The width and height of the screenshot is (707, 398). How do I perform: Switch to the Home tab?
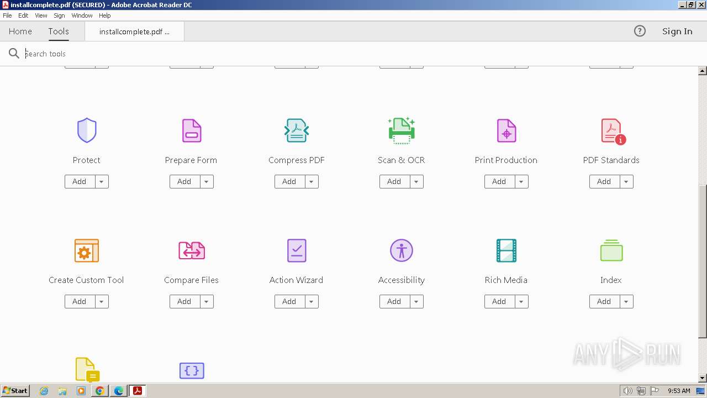20,32
